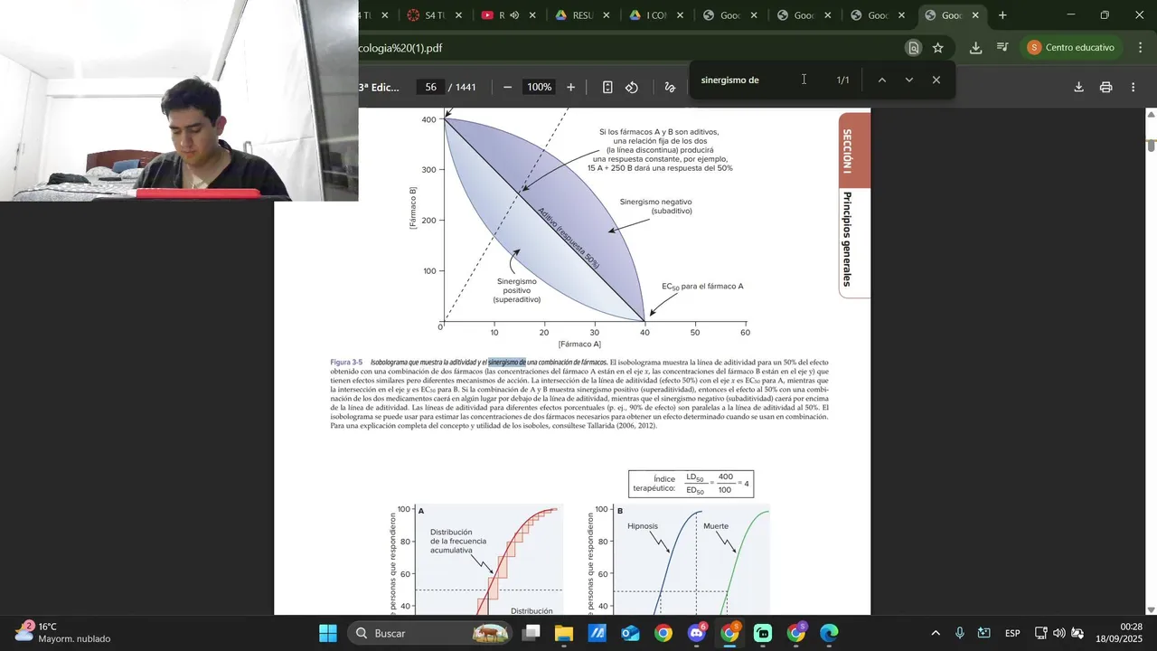Screen dimensions: 1157x651
Task: Go to previous find result
Action: tap(882, 80)
